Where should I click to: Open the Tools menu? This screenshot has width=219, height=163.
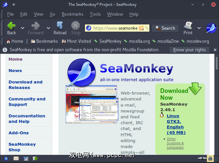[95, 14]
